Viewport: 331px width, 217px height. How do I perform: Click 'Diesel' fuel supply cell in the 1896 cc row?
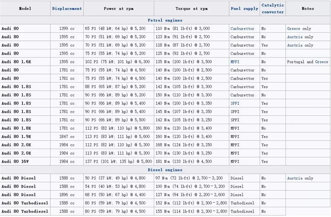click(244, 195)
